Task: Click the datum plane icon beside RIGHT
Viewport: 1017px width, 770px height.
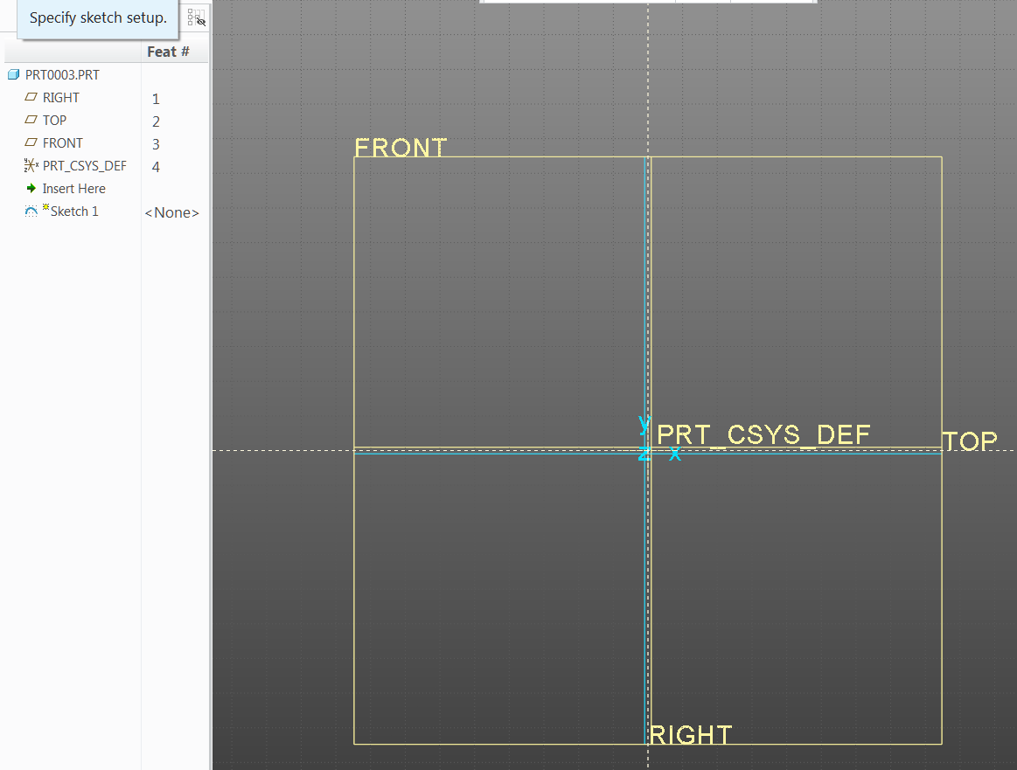Action: click(x=31, y=97)
